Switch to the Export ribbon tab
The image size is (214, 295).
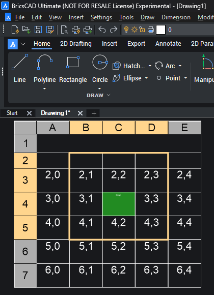tap(137, 44)
